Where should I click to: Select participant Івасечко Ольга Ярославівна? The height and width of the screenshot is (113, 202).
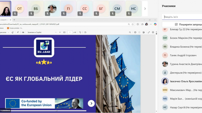click(182, 81)
